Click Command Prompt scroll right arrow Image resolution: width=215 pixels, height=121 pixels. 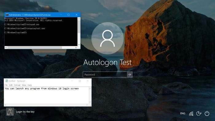[76, 48]
